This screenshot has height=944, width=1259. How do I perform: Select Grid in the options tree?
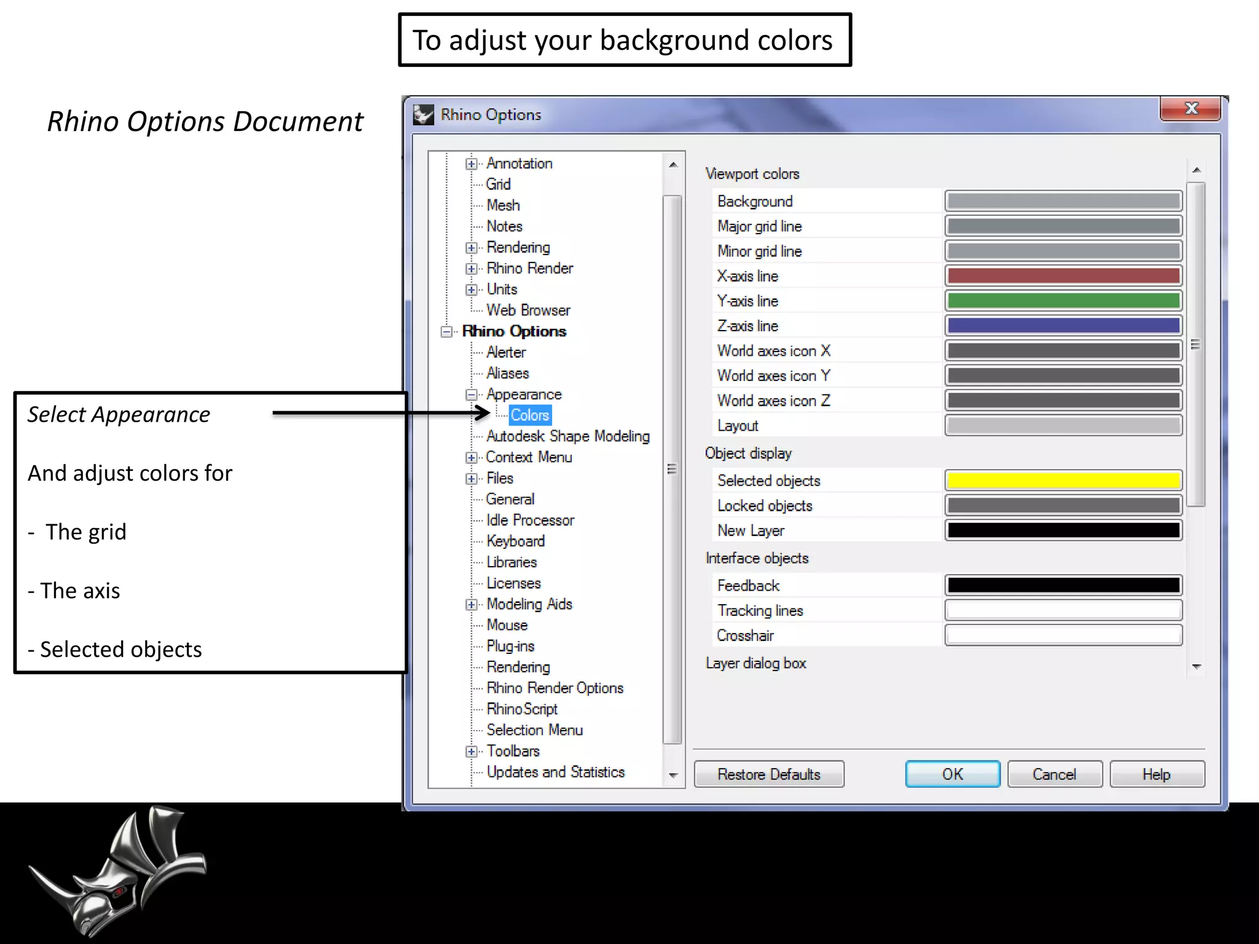(498, 184)
